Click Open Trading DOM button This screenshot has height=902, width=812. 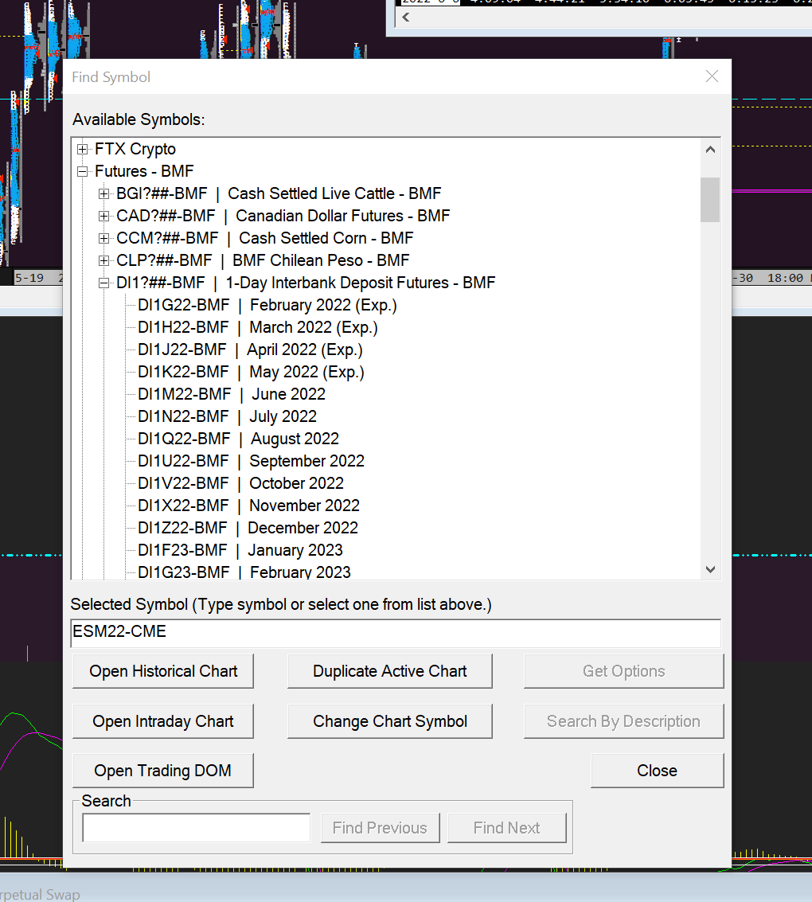pyautogui.click(x=163, y=771)
